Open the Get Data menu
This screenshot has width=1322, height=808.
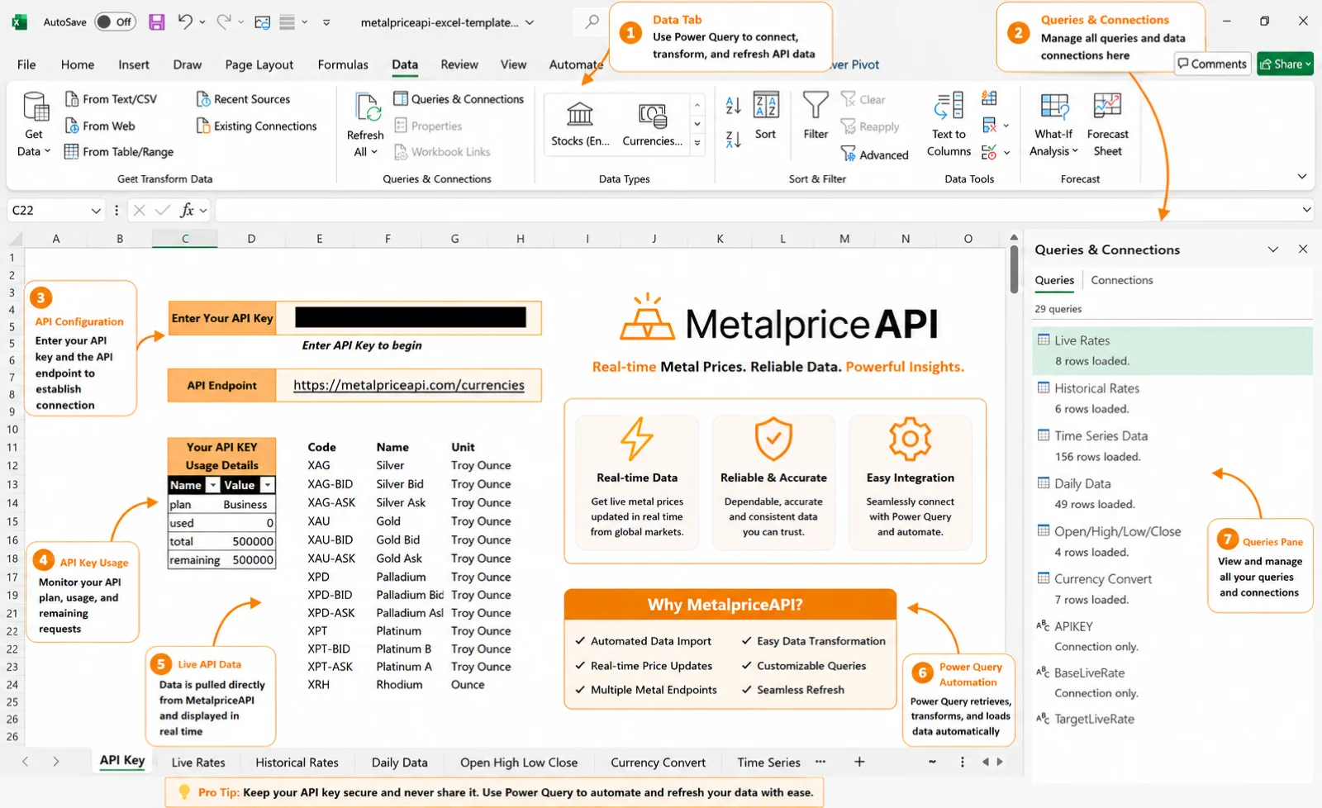coord(34,124)
